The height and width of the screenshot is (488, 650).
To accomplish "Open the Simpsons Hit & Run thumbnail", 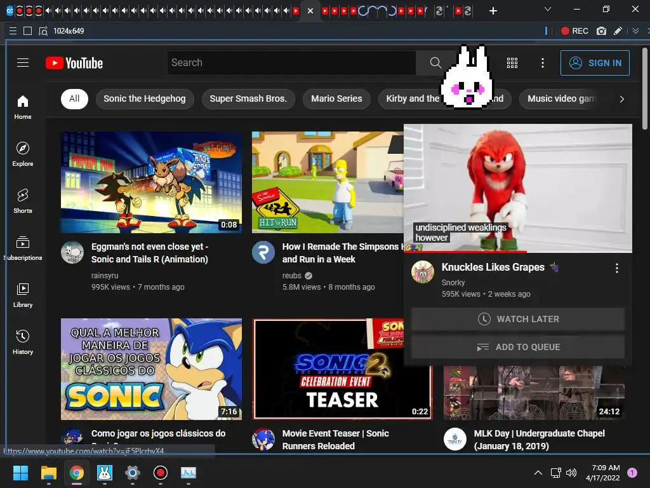I will (328, 182).
